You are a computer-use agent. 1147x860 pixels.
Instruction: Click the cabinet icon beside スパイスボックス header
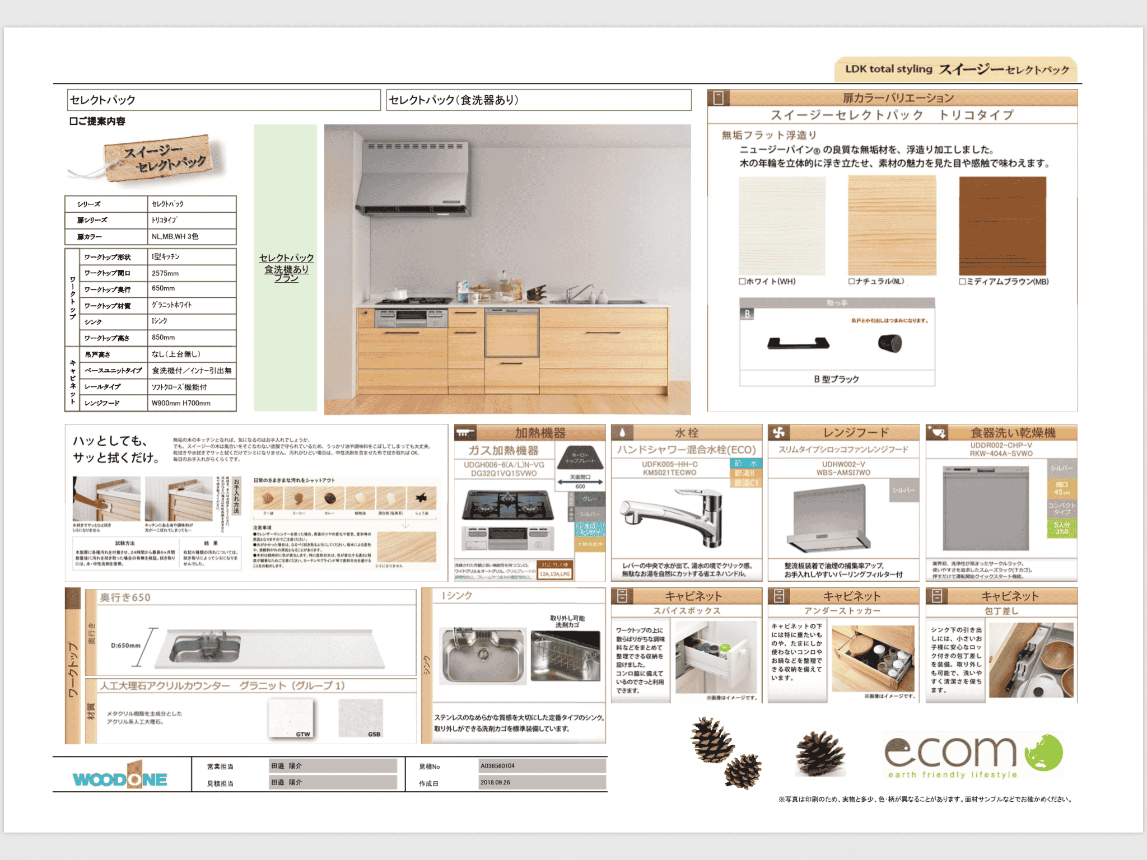coord(622,596)
